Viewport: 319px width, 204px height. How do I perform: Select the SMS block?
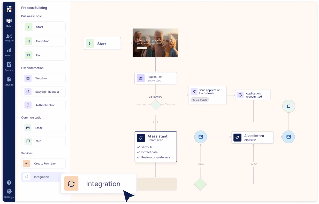(43, 141)
